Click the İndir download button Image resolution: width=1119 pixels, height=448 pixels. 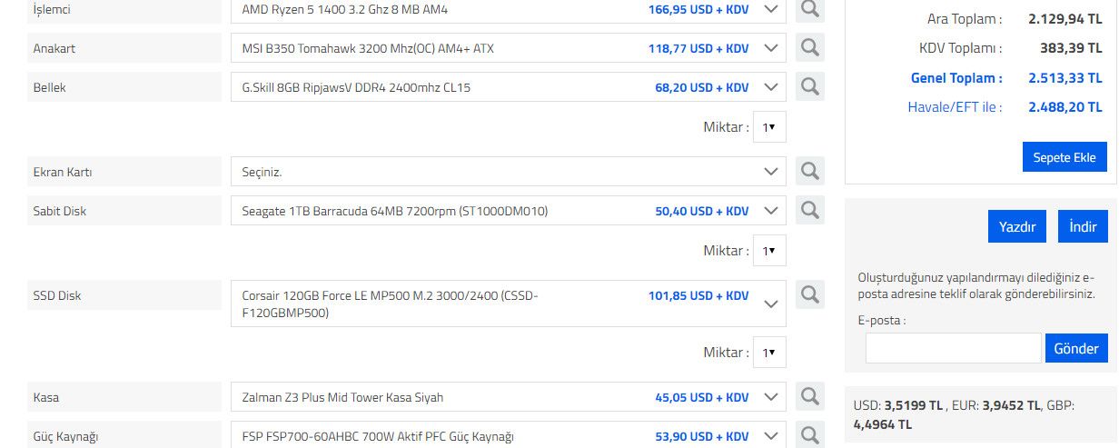[1083, 226]
